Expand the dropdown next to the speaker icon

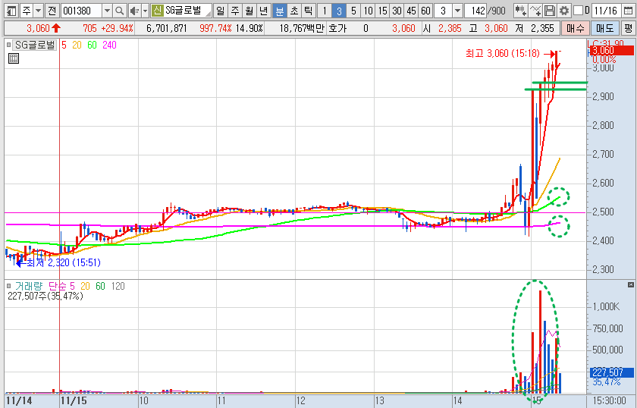145,11
